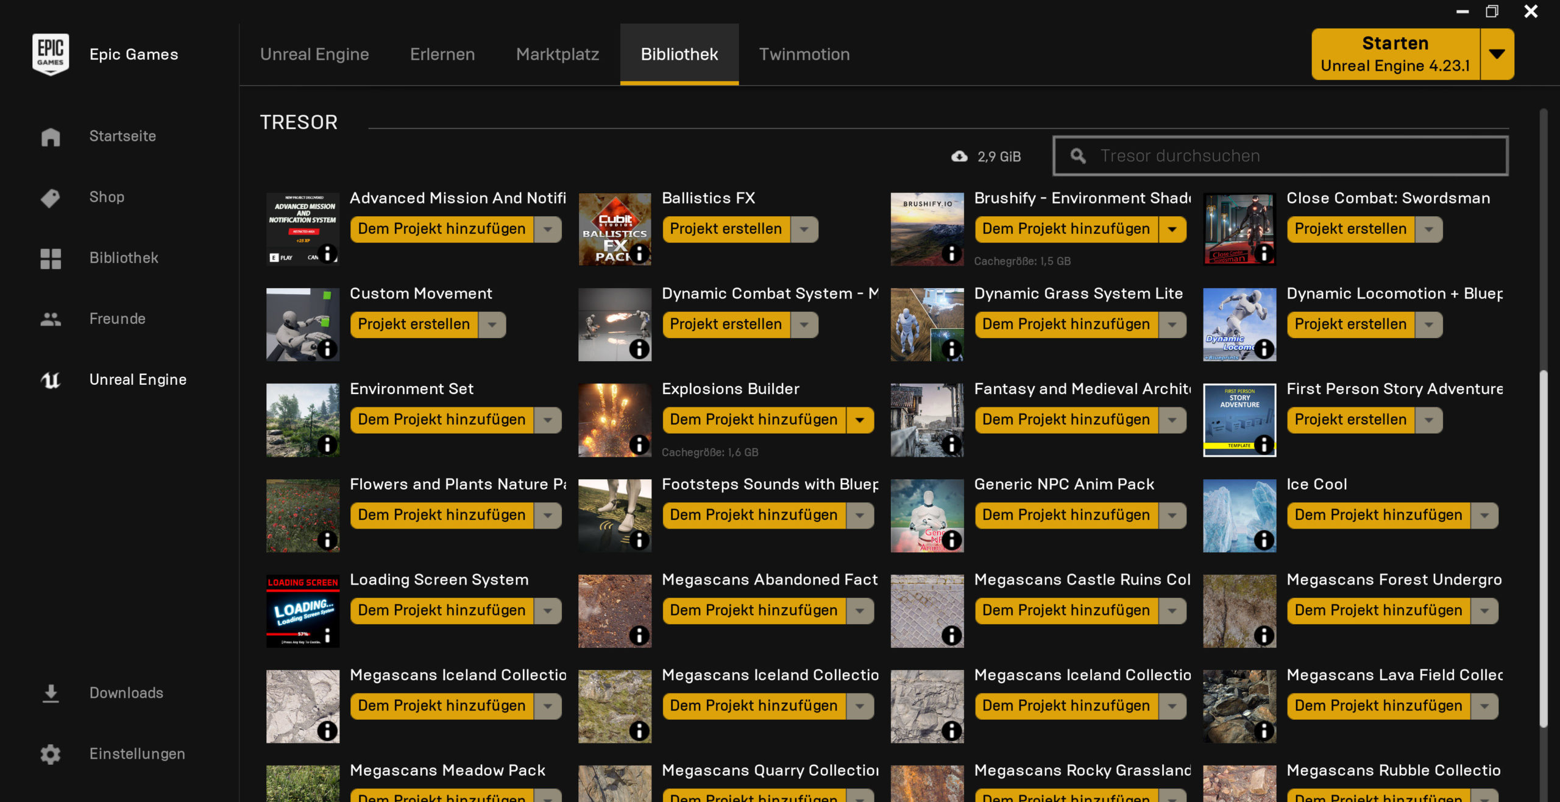Click Cachegröße: 1,6 GB under Explosions Builder

click(x=710, y=452)
